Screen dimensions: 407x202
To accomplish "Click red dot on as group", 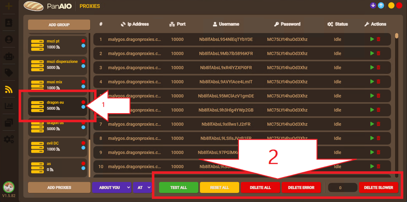I will pyautogui.click(x=83, y=163).
